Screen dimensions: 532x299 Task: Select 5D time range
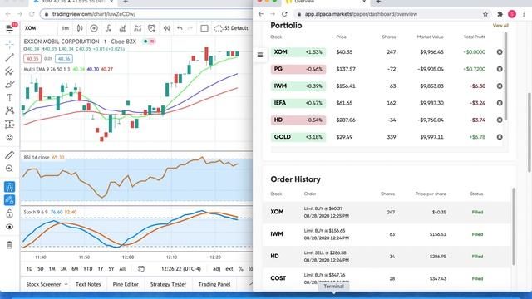tap(41, 269)
